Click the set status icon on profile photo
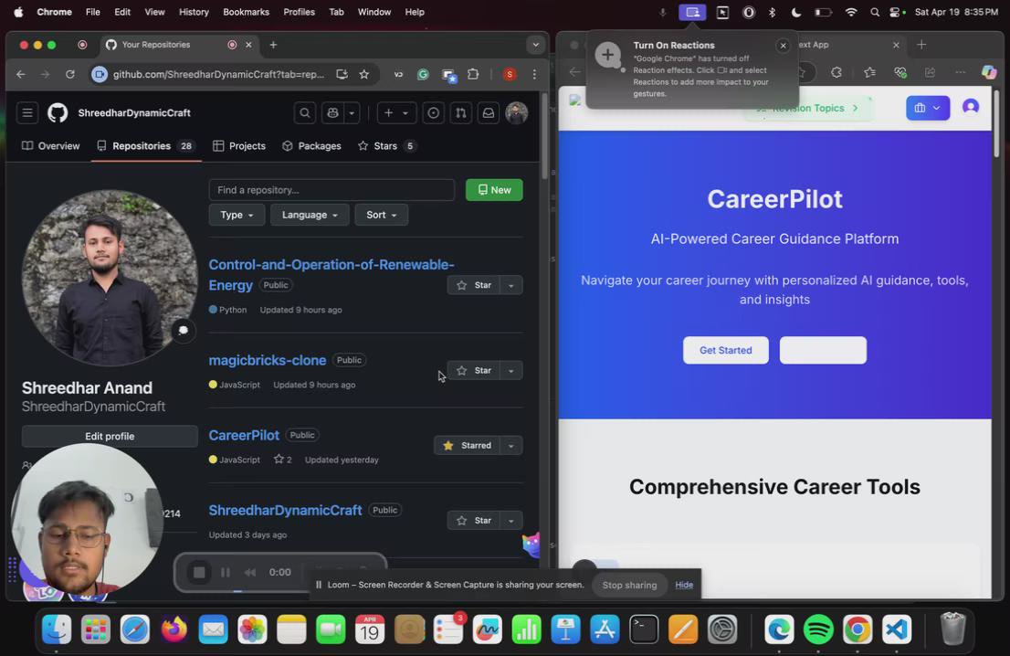Viewport: 1010px width, 656px height. pyautogui.click(x=184, y=331)
